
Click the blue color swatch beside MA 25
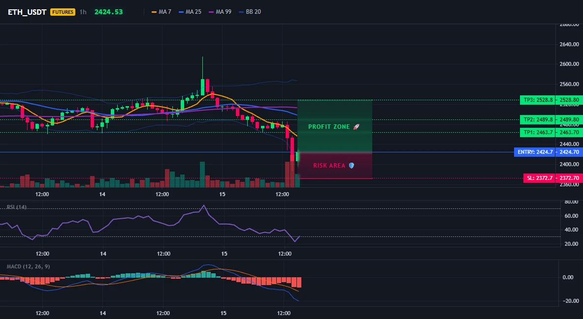coord(181,12)
